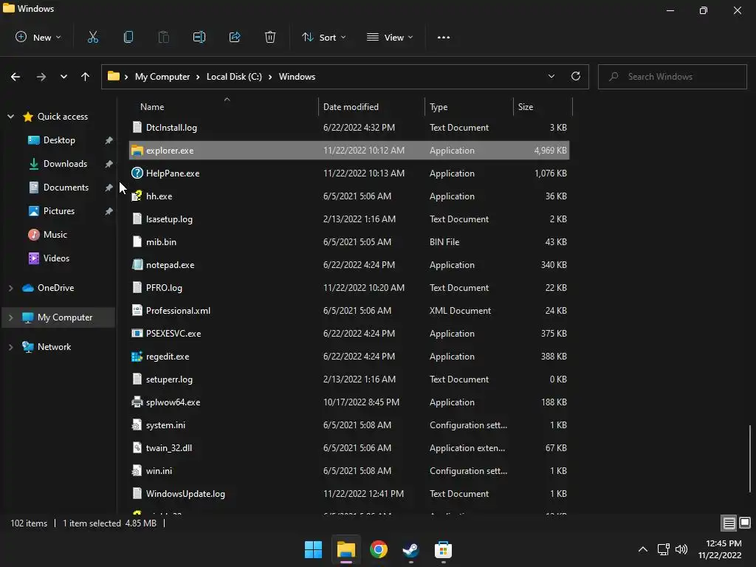The height and width of the screenshot is (567, 756).
Task: Select the WindowsUpdate.log file
Action: (x=349, y=494)
